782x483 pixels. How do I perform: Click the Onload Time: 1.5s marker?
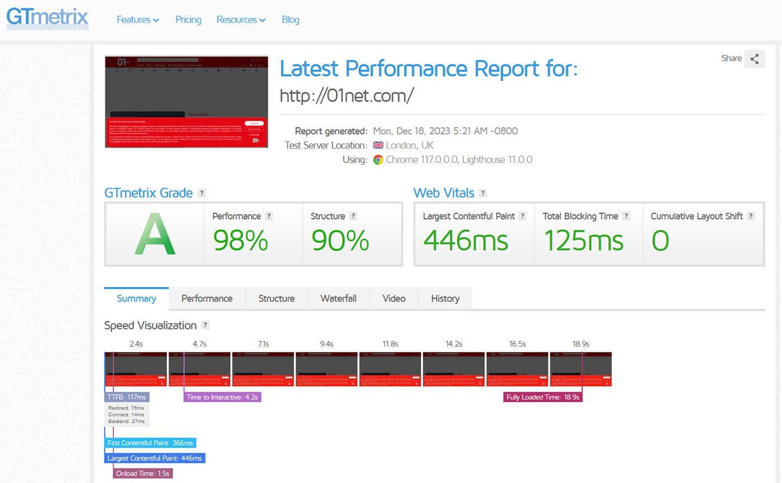142,473
